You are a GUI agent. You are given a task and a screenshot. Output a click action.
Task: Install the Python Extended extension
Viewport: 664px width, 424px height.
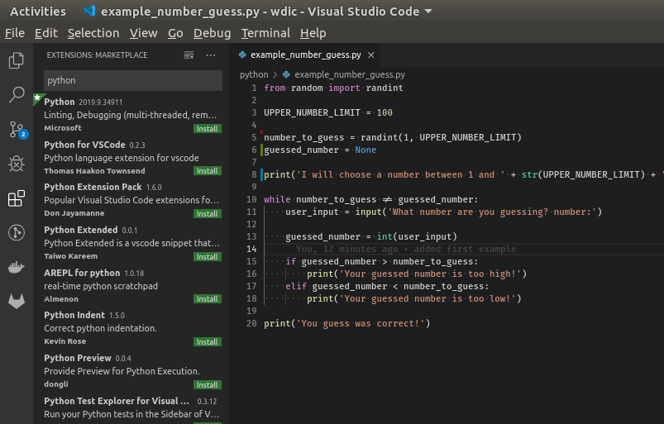[x=207, y=257]
